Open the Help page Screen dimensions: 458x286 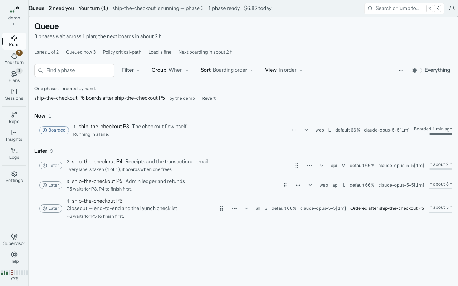click(14, 257)
